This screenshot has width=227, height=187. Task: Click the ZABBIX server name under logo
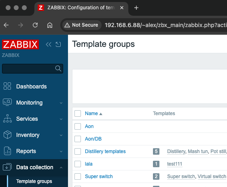coord(11,55)
